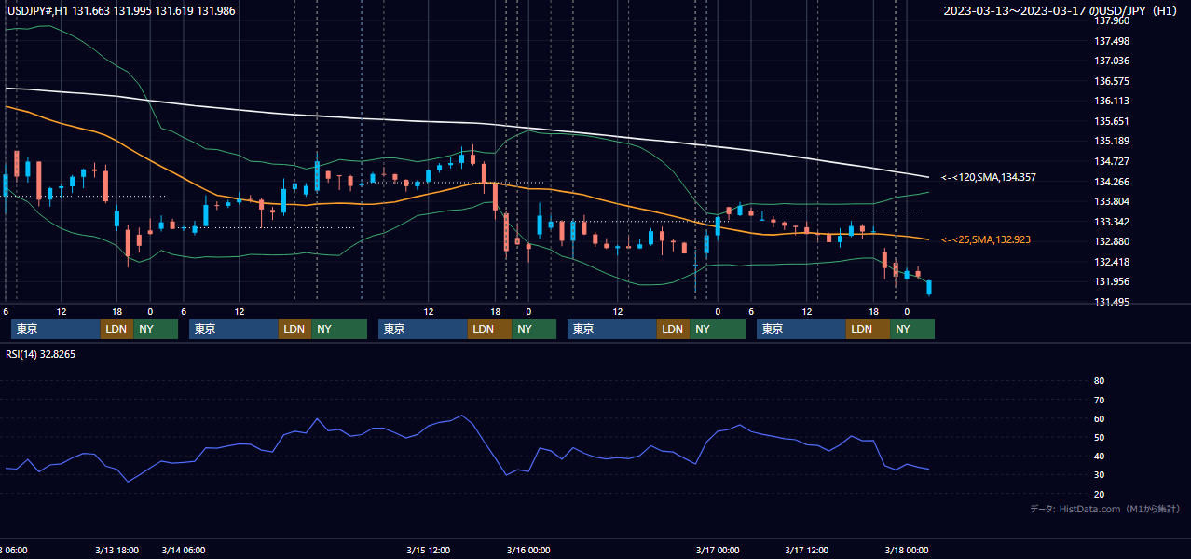This screenshot has width=1191, height=559.
Task: Click the HistData.com data source credit
Action: (1104, 509)
